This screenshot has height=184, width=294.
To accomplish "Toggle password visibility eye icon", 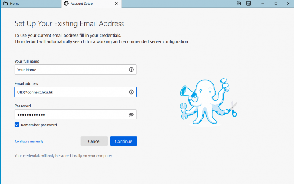I will pos(131,114).
